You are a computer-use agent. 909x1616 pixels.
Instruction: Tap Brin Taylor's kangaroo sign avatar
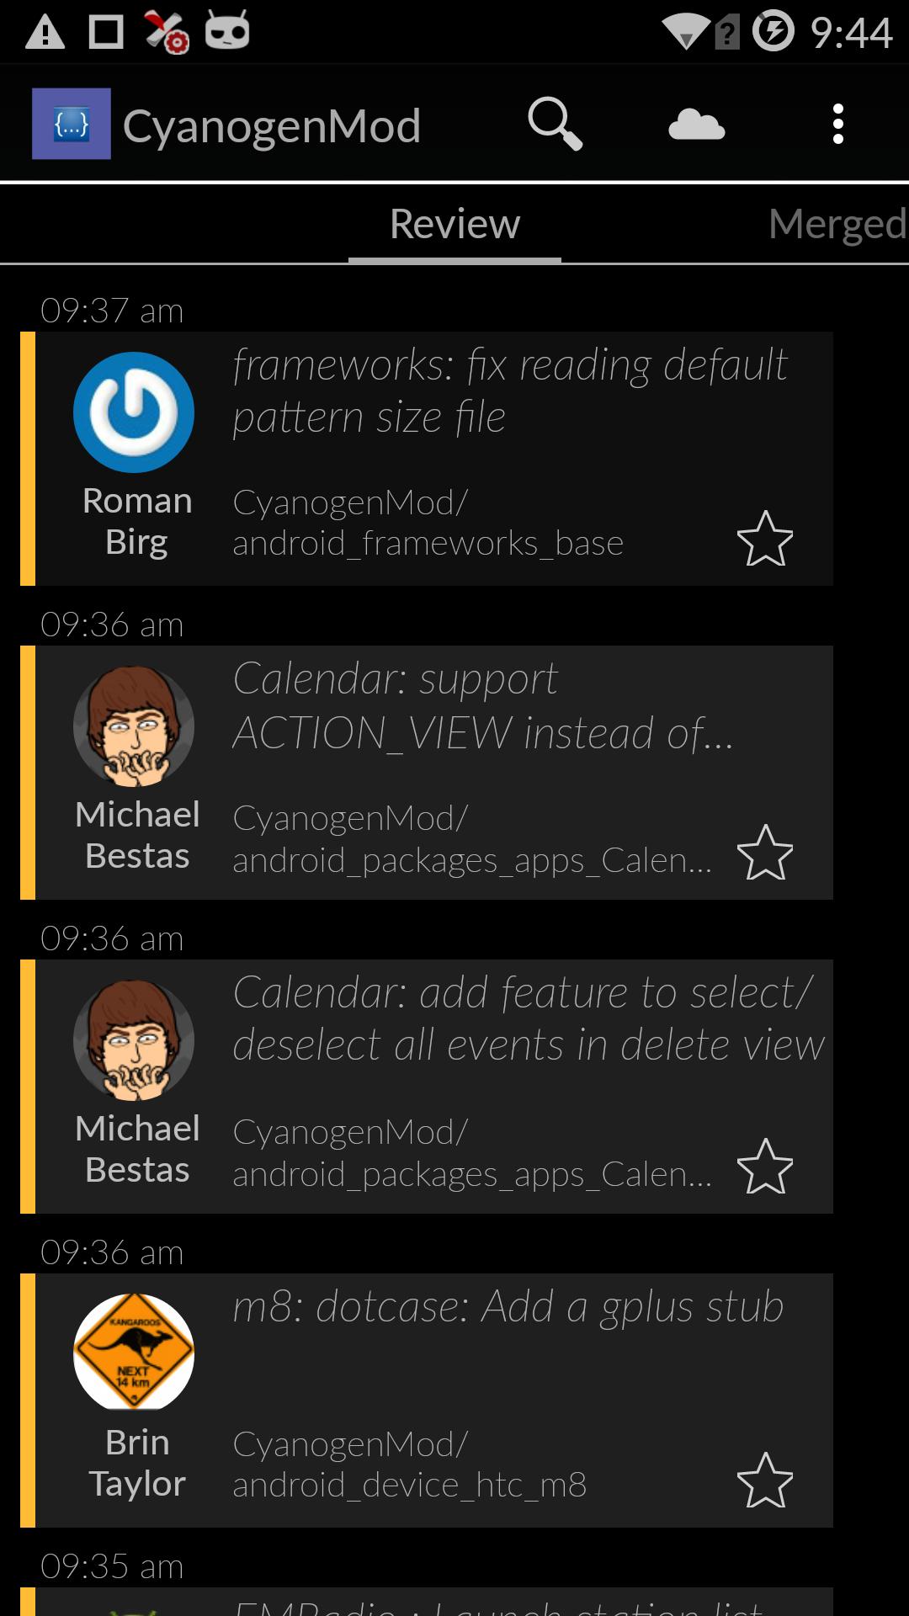click(134, 1354)
